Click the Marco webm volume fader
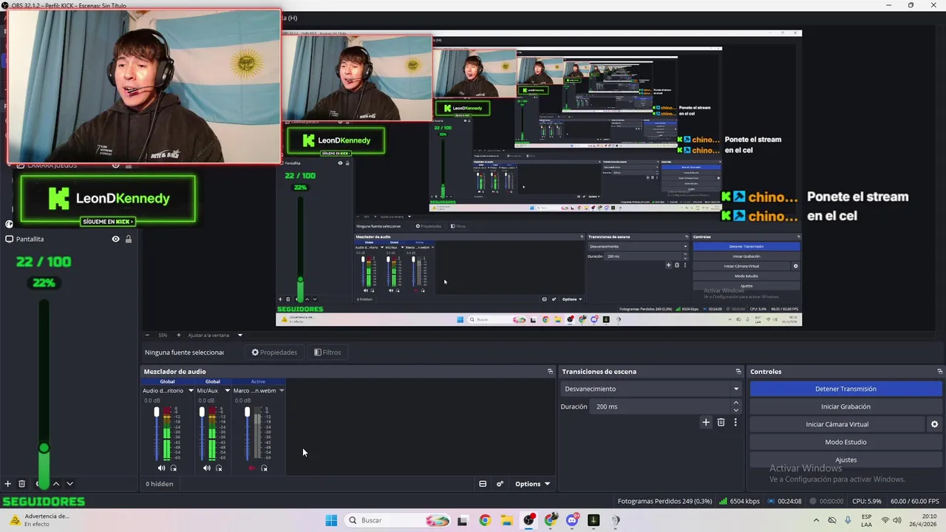Viewport: 946px width, 532px height. pos(247,434)
